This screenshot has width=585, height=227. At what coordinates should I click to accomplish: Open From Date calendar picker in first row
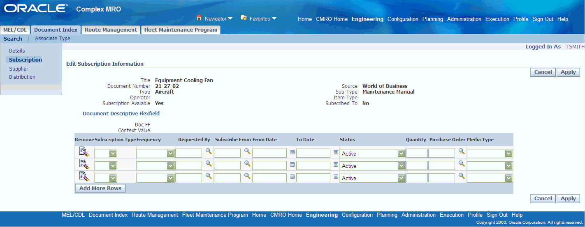click(x=292, y=152)
